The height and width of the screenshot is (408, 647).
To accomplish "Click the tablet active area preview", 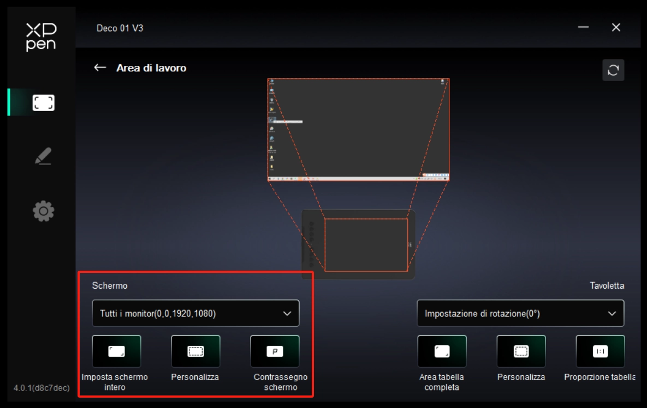I will coord(366,245).
